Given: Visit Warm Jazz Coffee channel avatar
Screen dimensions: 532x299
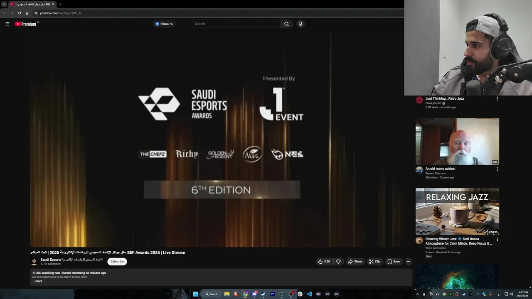Looking at the screenshot, I should click(x=419, y=240).
